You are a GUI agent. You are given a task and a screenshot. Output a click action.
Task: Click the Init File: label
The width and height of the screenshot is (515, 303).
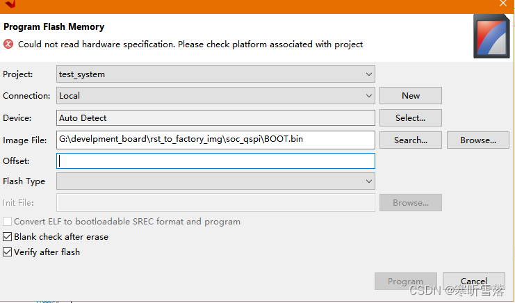click(x=18, y=202)
